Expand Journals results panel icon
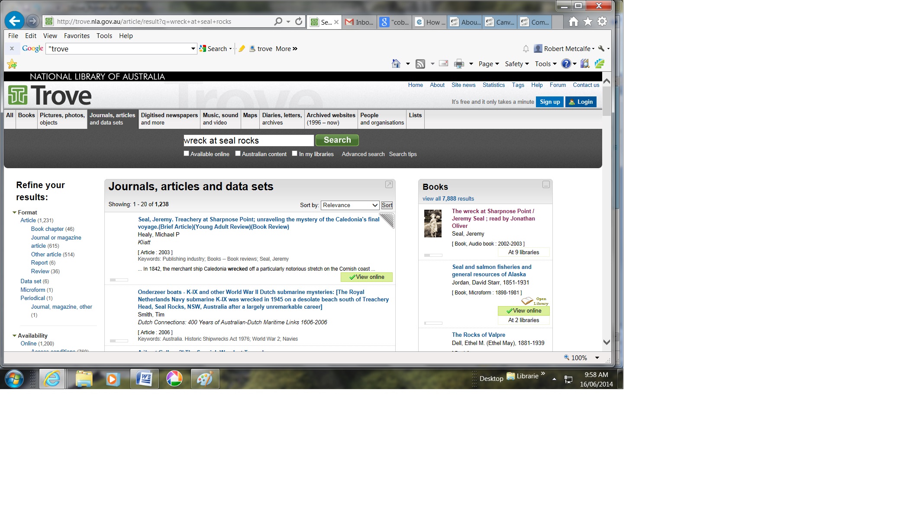 [x=389, y=185]
